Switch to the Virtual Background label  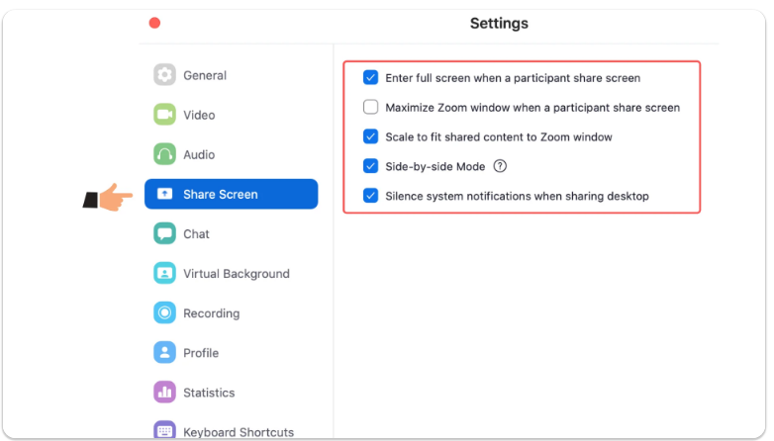tap(236, 274)
